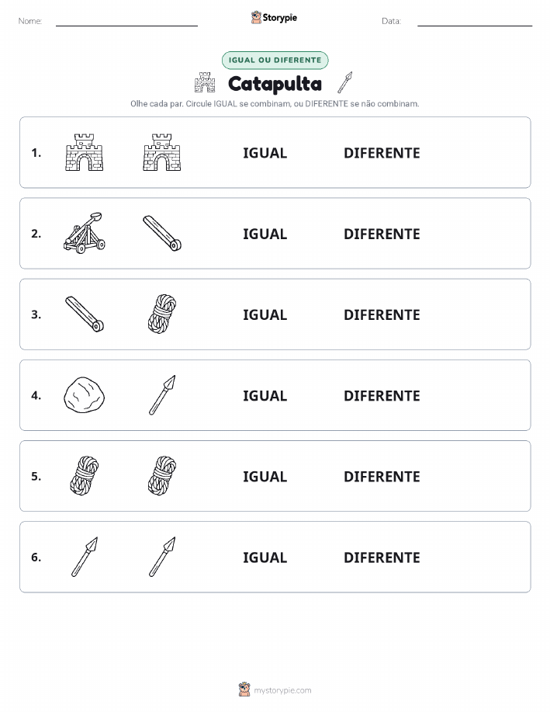Viewport: 550px width, 712px height.
Task: Select IGUAL for question 1
Action: pos(265,153)
